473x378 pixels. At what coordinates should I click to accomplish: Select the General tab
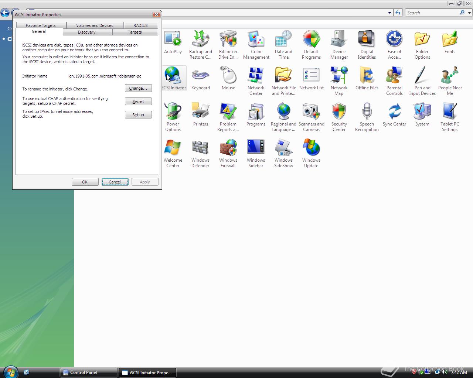pyautogui.click(x=39, y=32)
